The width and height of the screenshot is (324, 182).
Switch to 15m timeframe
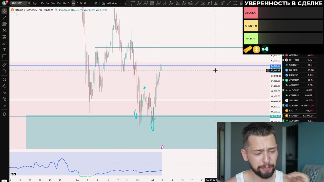coord(59,3)
